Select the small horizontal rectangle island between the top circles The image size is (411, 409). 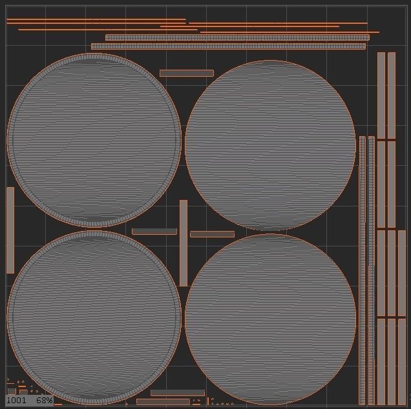coord(187,74)
